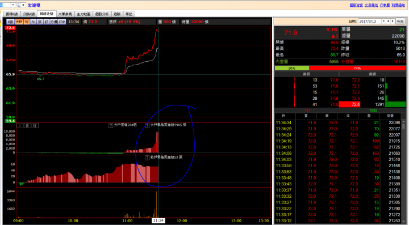Select the highlighted 72.4 ask price cell
This screenshot has width=409, height=225.
click(x=349, y=105)
